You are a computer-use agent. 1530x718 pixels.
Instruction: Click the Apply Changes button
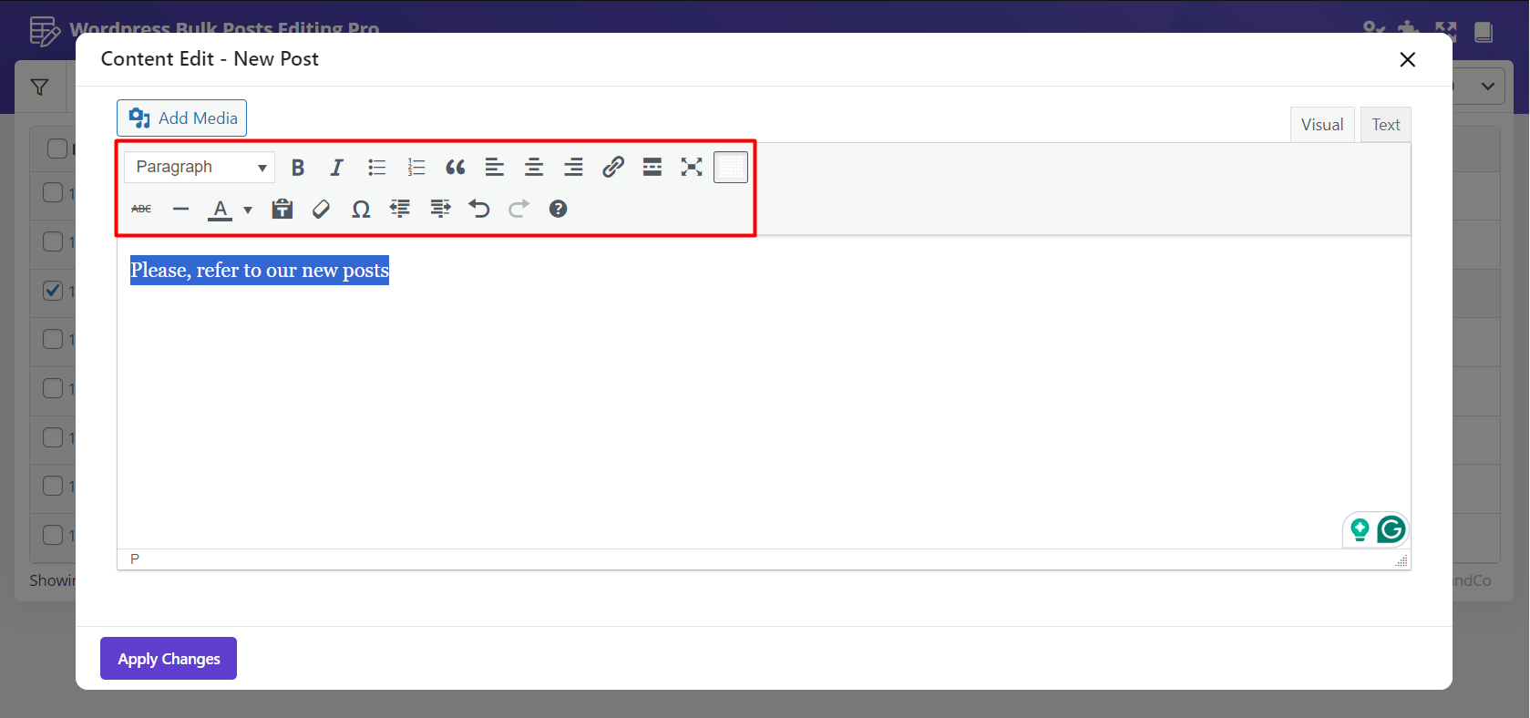click(169, 659)
